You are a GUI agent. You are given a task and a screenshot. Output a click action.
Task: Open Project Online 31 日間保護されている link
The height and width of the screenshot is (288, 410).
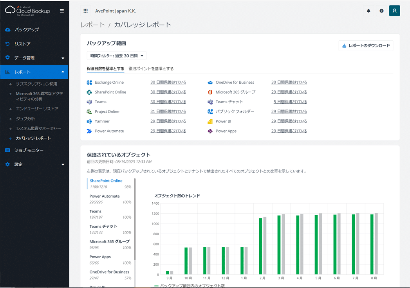click(x=168, y=112)
